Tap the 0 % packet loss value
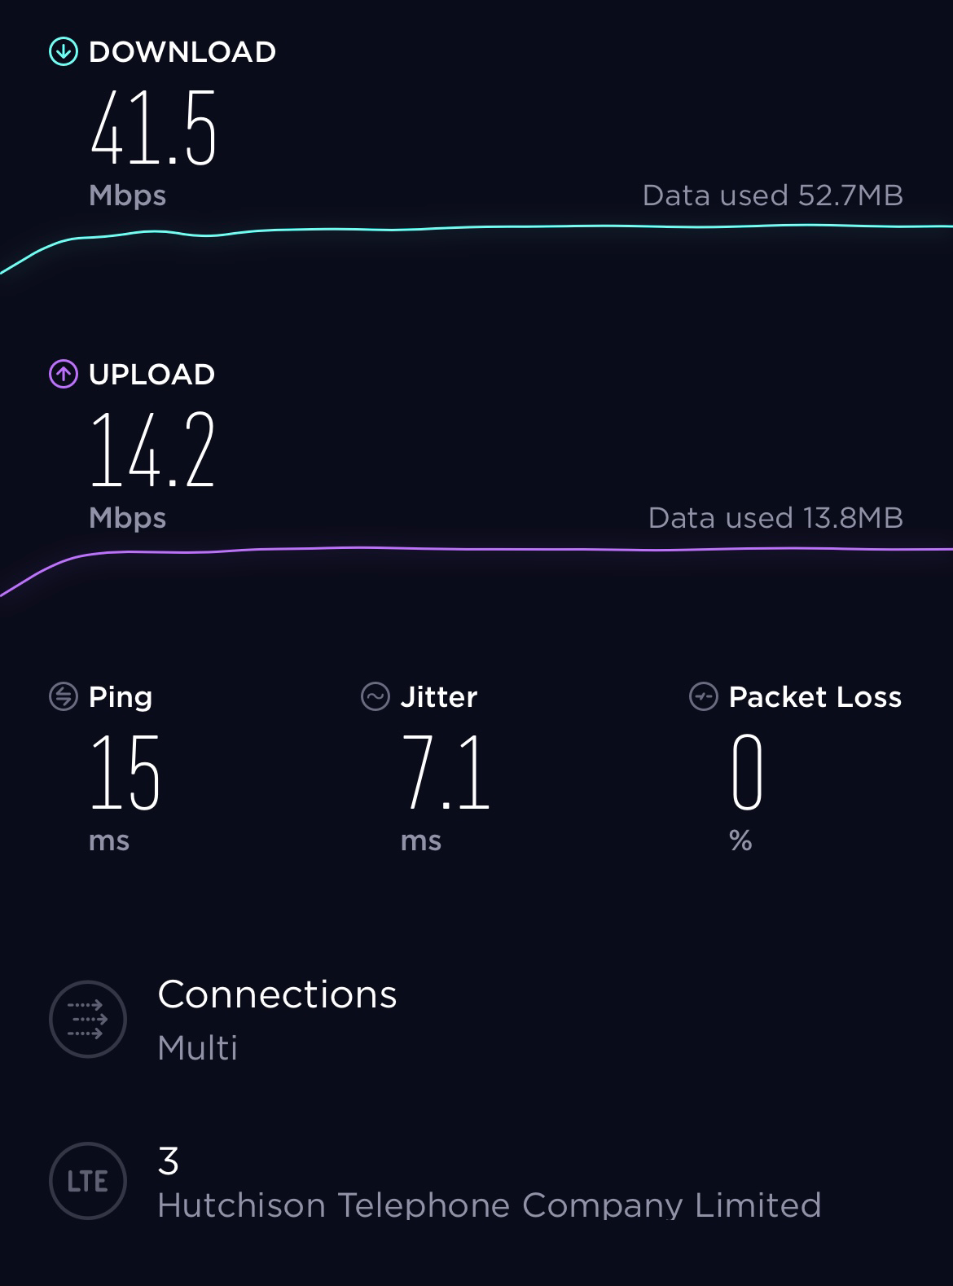 click(x=747, y=772)
